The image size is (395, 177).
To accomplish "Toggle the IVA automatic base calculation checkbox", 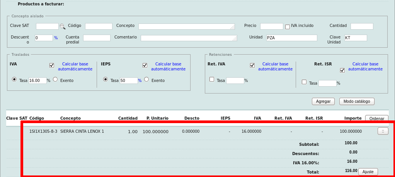I will pos(52,65).
